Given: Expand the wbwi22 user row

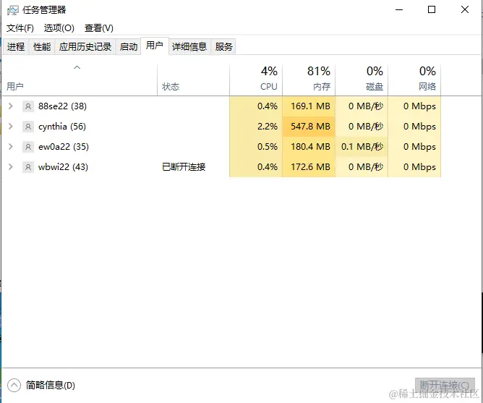Looking at the screenshot, I should click(x=11, y=167).
